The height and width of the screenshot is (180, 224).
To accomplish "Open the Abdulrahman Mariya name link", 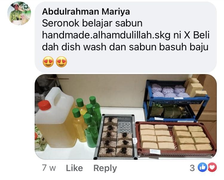I will (86, 12).
